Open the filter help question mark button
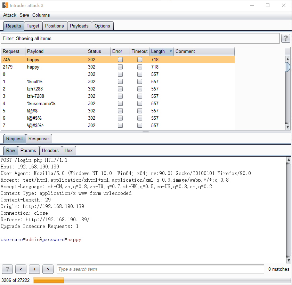This screenshot has width=292, height=285. [285, 38]
